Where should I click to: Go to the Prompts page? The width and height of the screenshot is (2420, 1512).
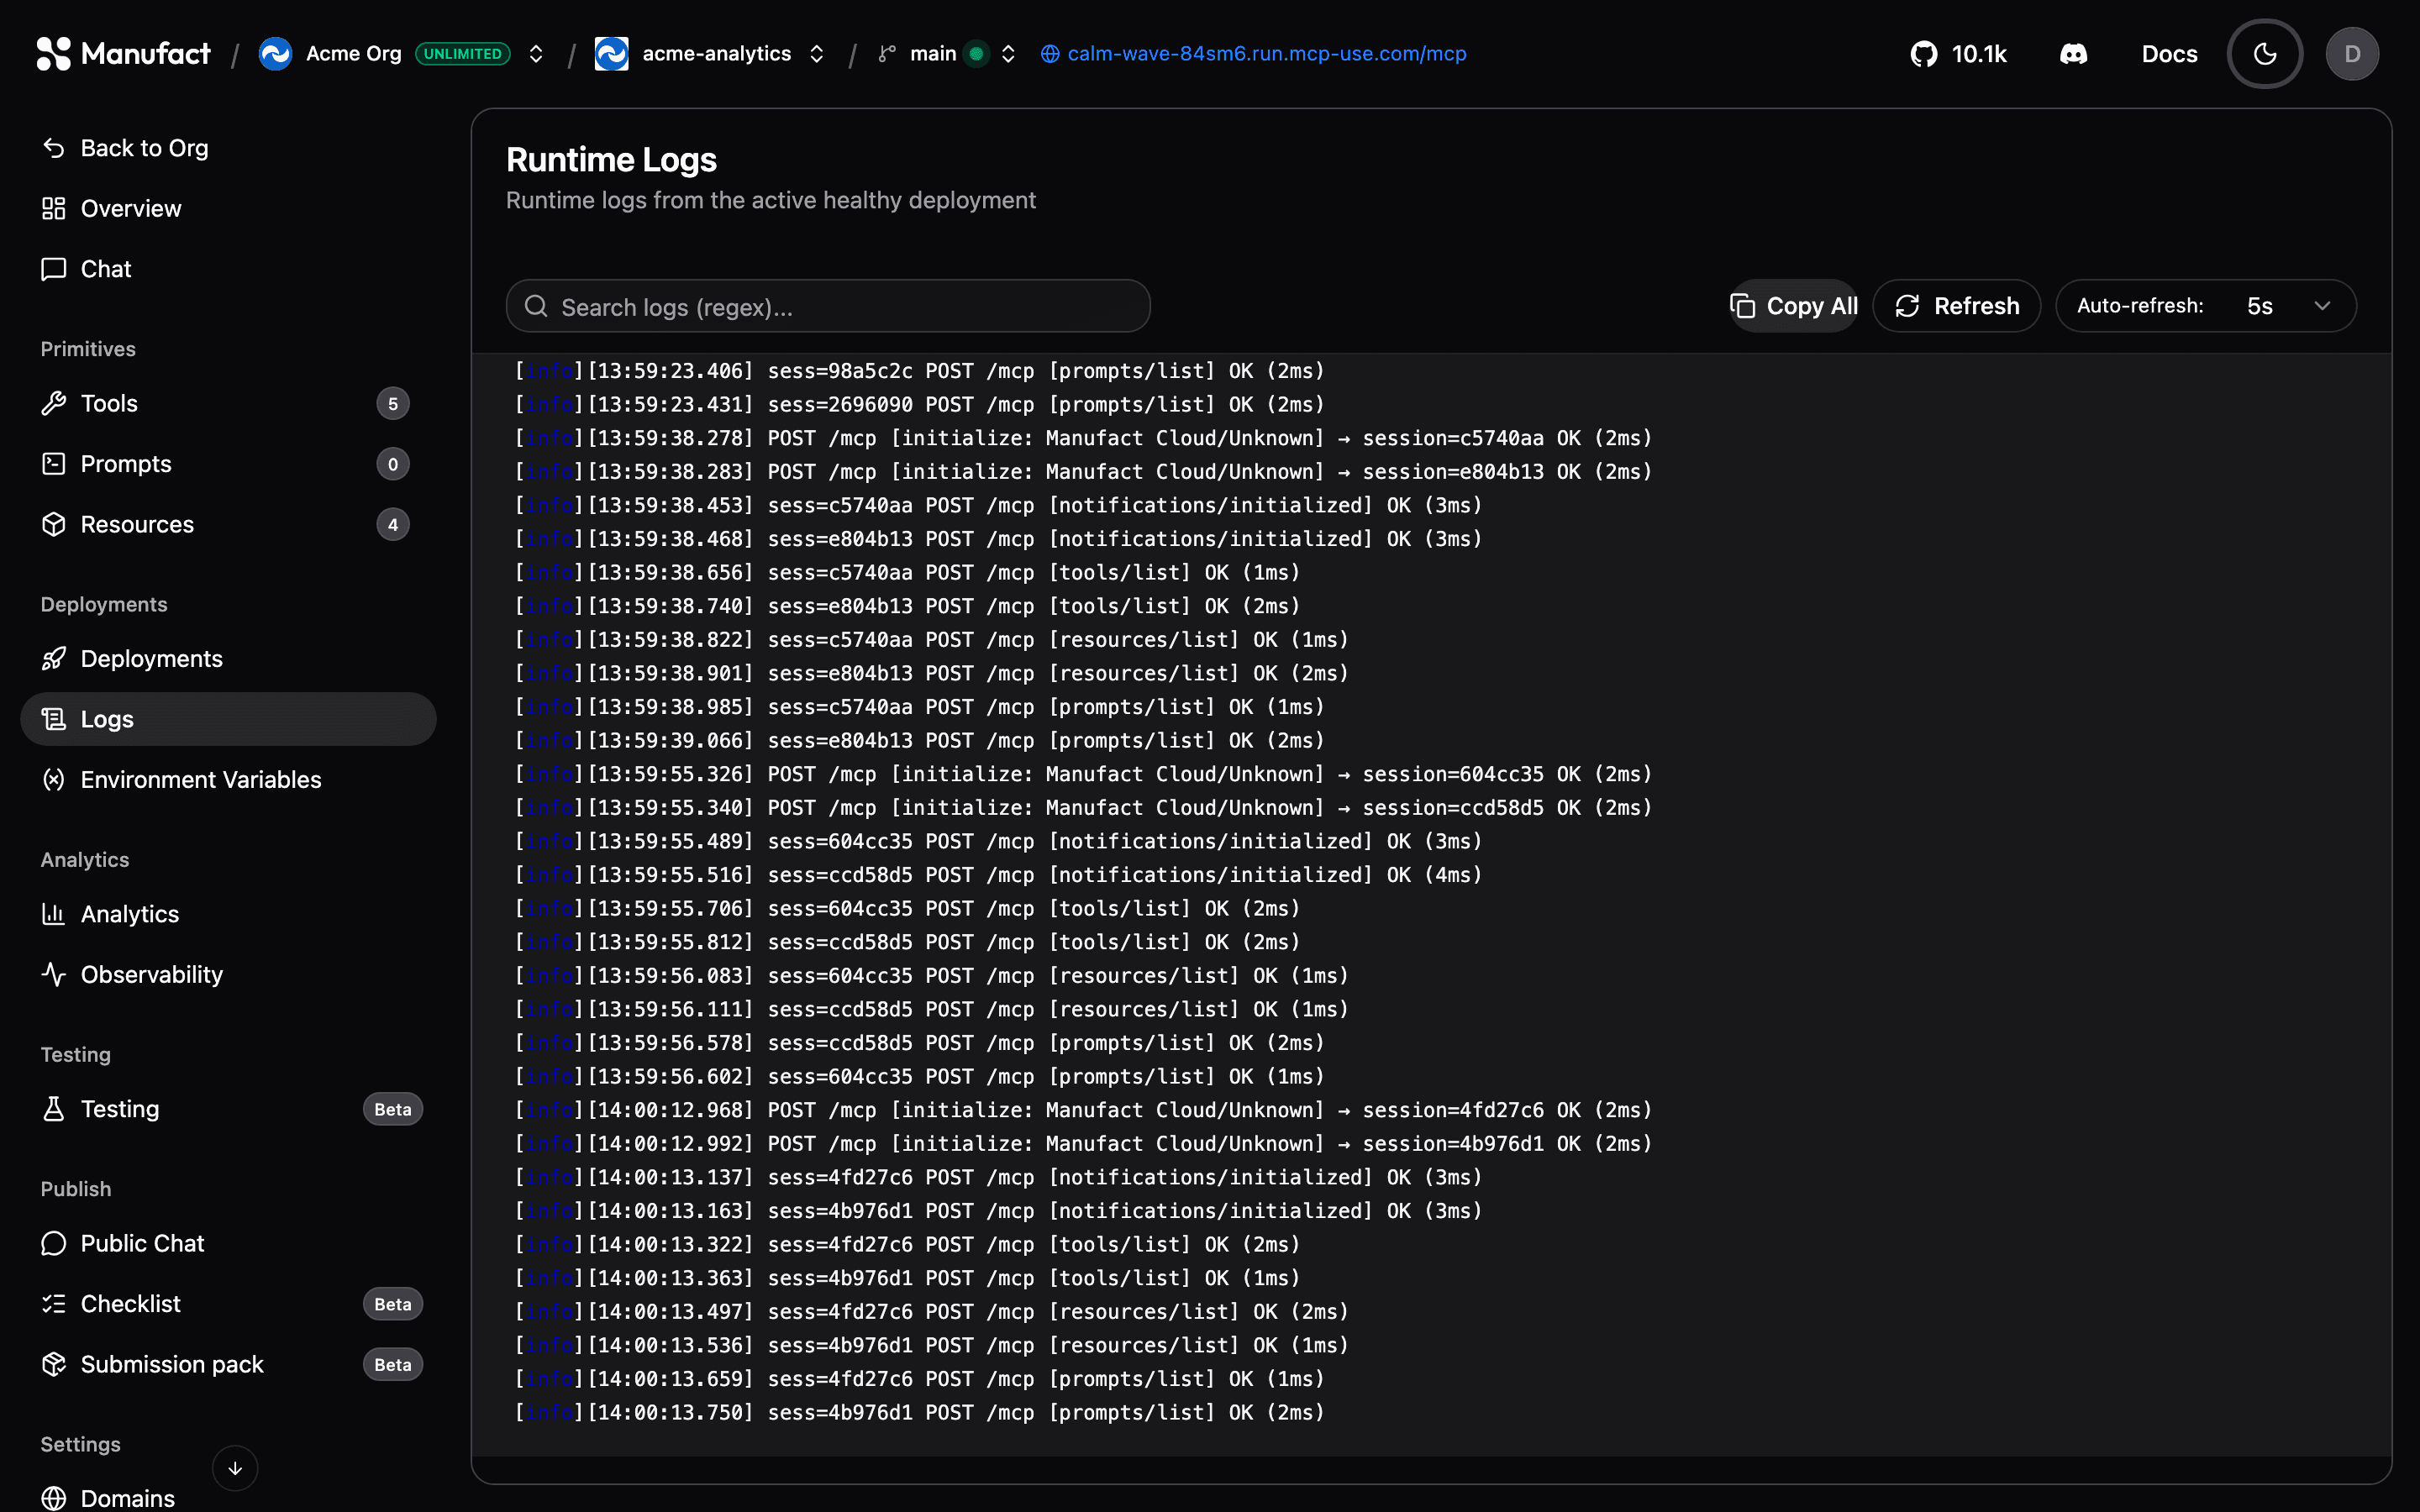pos(228,464)
